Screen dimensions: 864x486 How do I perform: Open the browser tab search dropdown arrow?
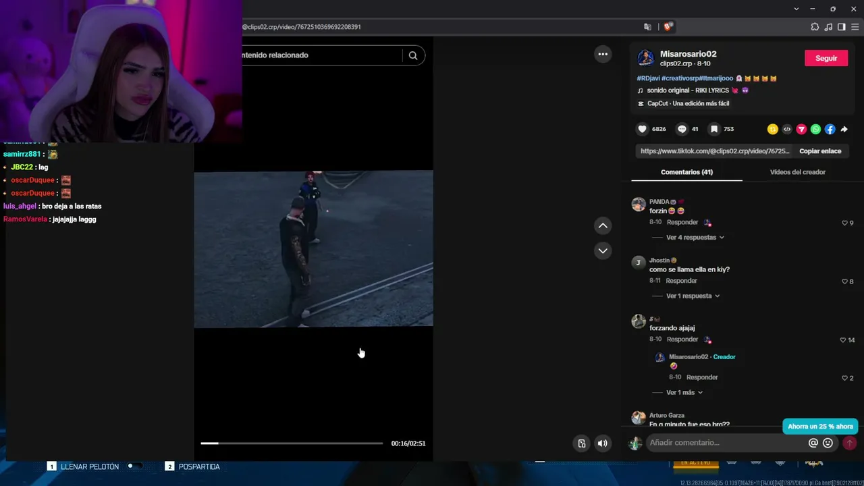click(796, 9)
